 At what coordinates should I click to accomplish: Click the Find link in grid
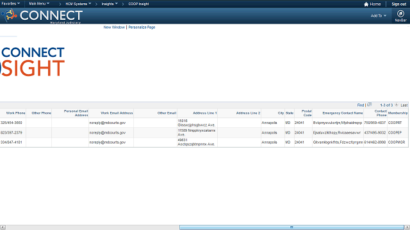click(x=361, y=105)
